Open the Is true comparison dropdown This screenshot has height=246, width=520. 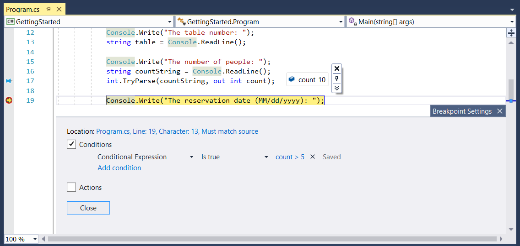[x=235, y=157]
